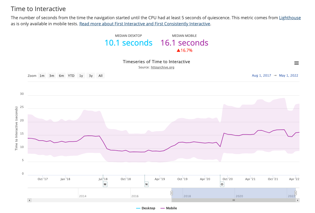
Task: Show All time range in chart
Action: pyautogui.click(x=101, y=76)
